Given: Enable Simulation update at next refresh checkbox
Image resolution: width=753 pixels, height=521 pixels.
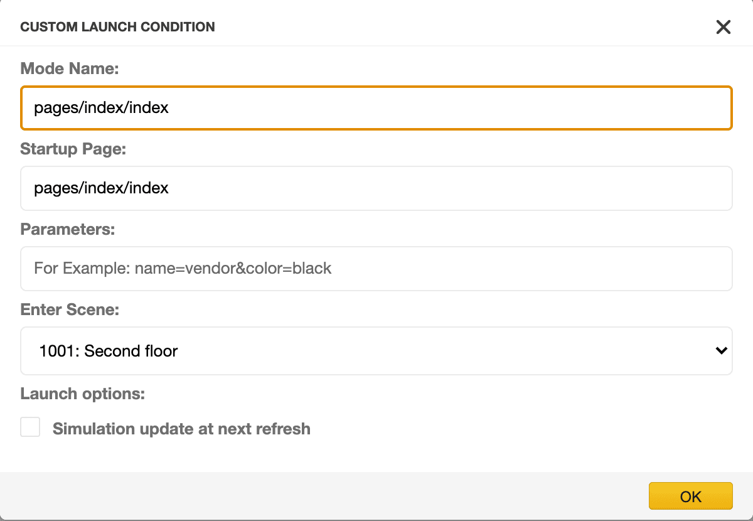Looking at the screenshot, I should (30, 427).
